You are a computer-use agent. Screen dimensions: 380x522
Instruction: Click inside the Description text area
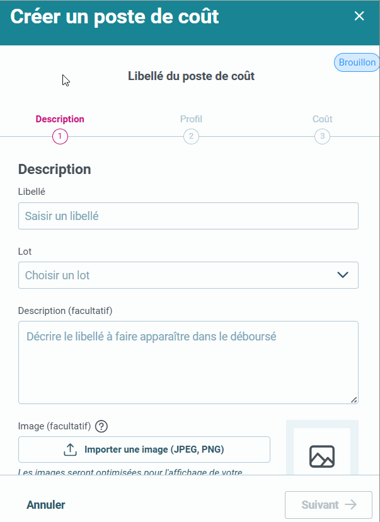(188, 359)
